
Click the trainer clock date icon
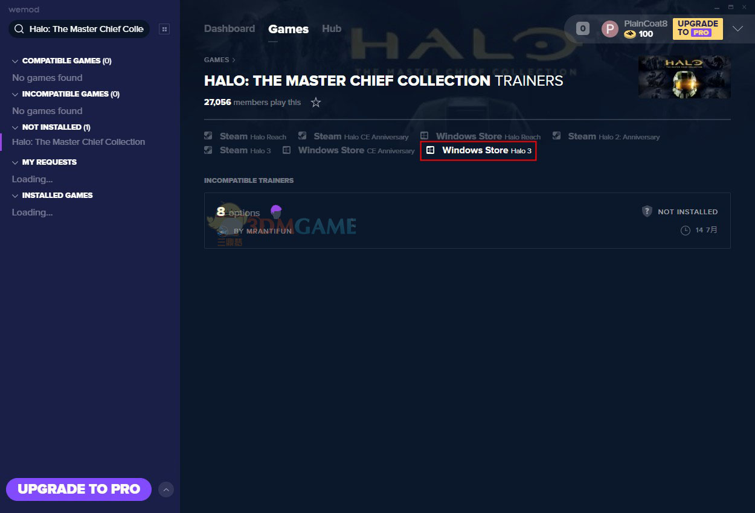[685, 231]
